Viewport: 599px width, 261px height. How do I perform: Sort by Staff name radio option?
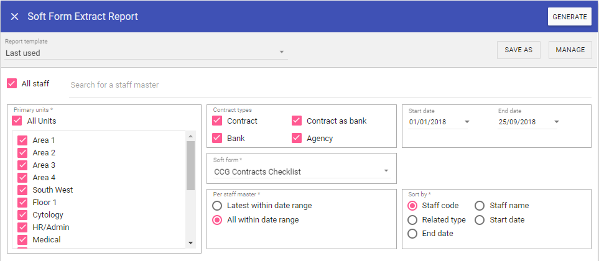pyautogui.click(x=480, y=206)
